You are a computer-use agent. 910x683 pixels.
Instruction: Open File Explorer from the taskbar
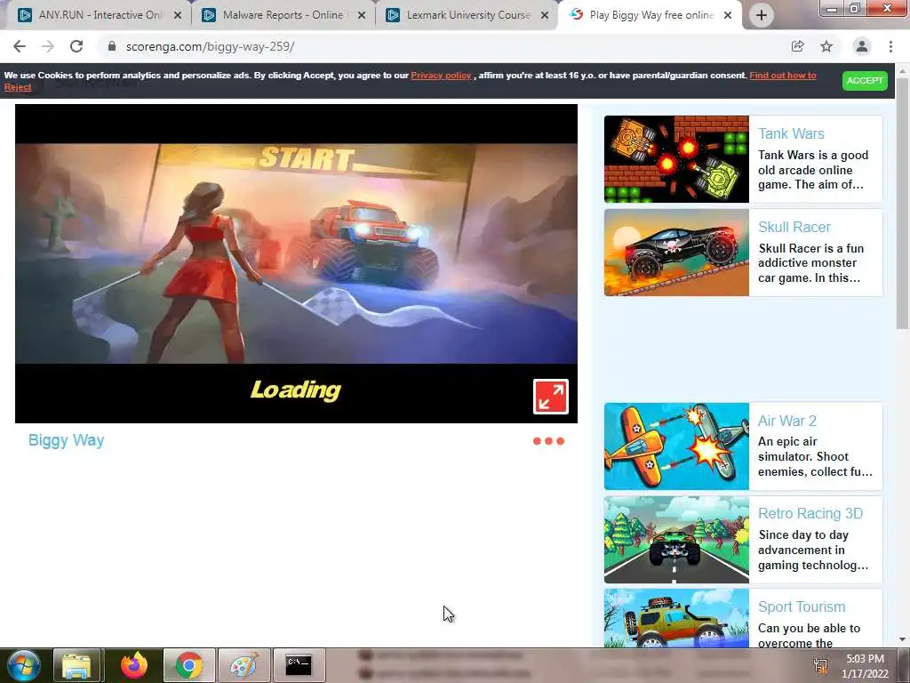coord(77,665)
